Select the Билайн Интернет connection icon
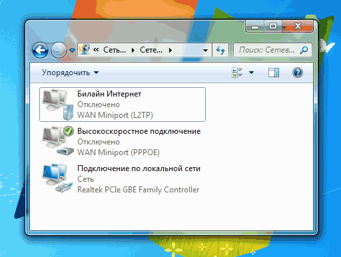341x257 pixels. [58, 105]
